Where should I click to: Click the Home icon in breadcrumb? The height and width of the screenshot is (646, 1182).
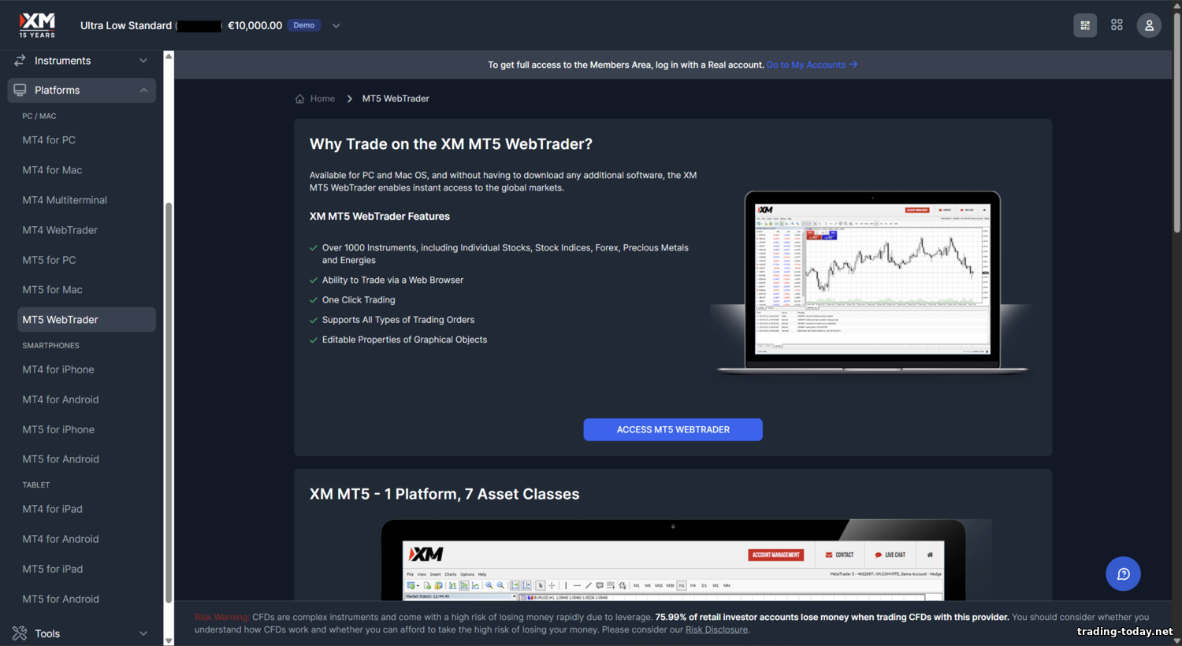(x=299, y=99)
